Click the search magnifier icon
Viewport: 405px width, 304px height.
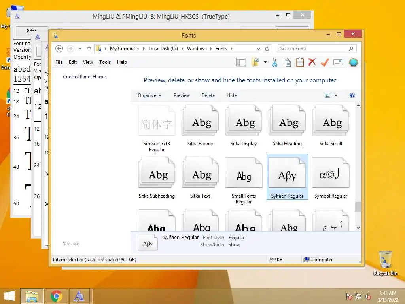(351, 49)
